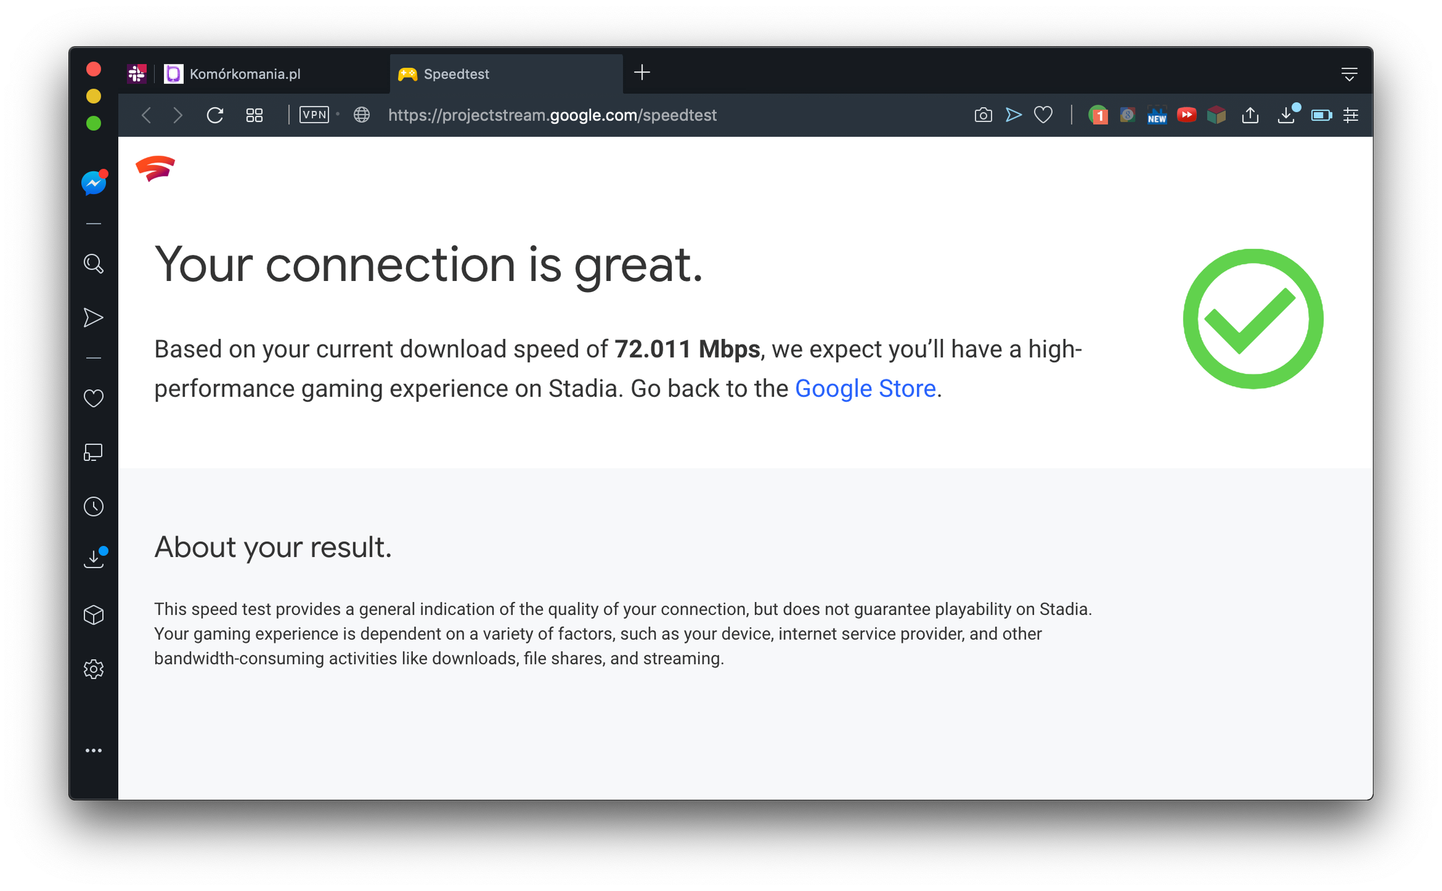The height and width of the screenshot is (891, 1442).
Task: Open the battery saver panel
Action: click(1321, 115)
